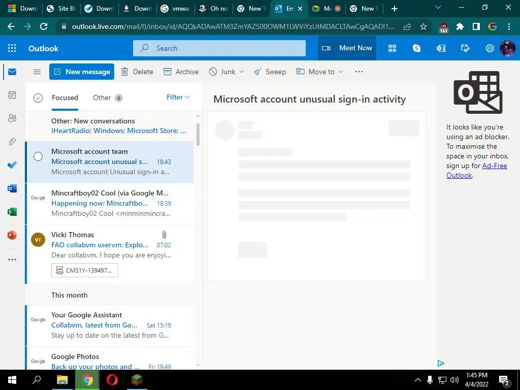Open Happening now: Mincraftboy02 email

110,203
